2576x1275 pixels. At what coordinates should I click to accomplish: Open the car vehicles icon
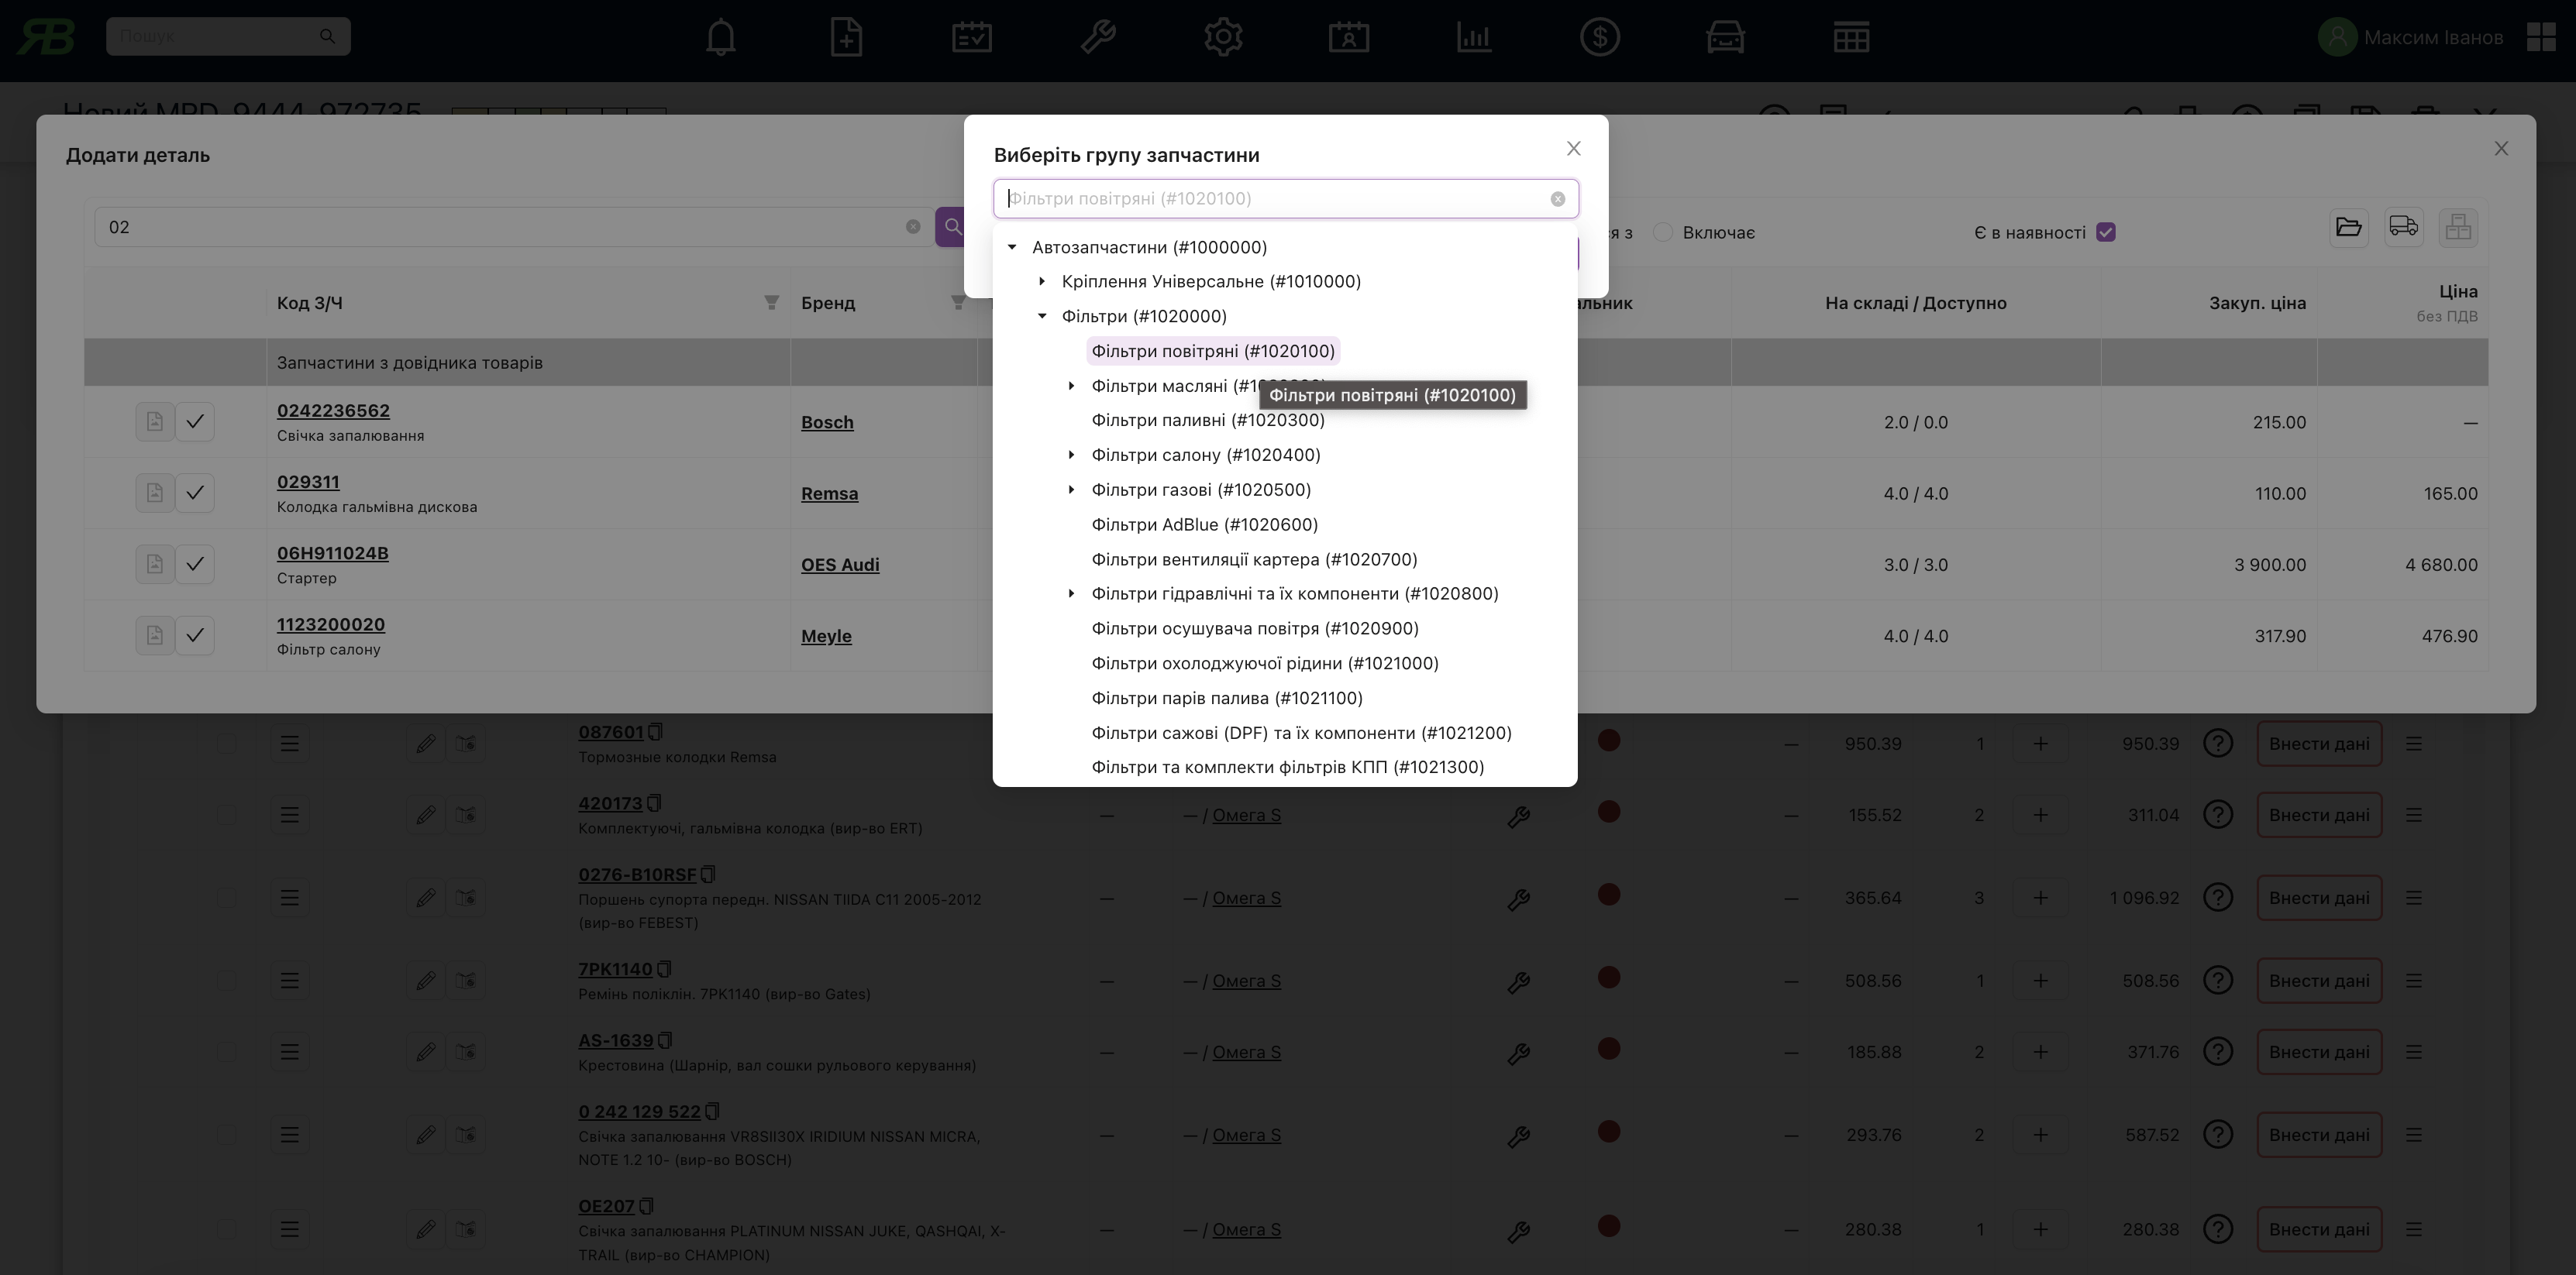(x=1725, y=38)
